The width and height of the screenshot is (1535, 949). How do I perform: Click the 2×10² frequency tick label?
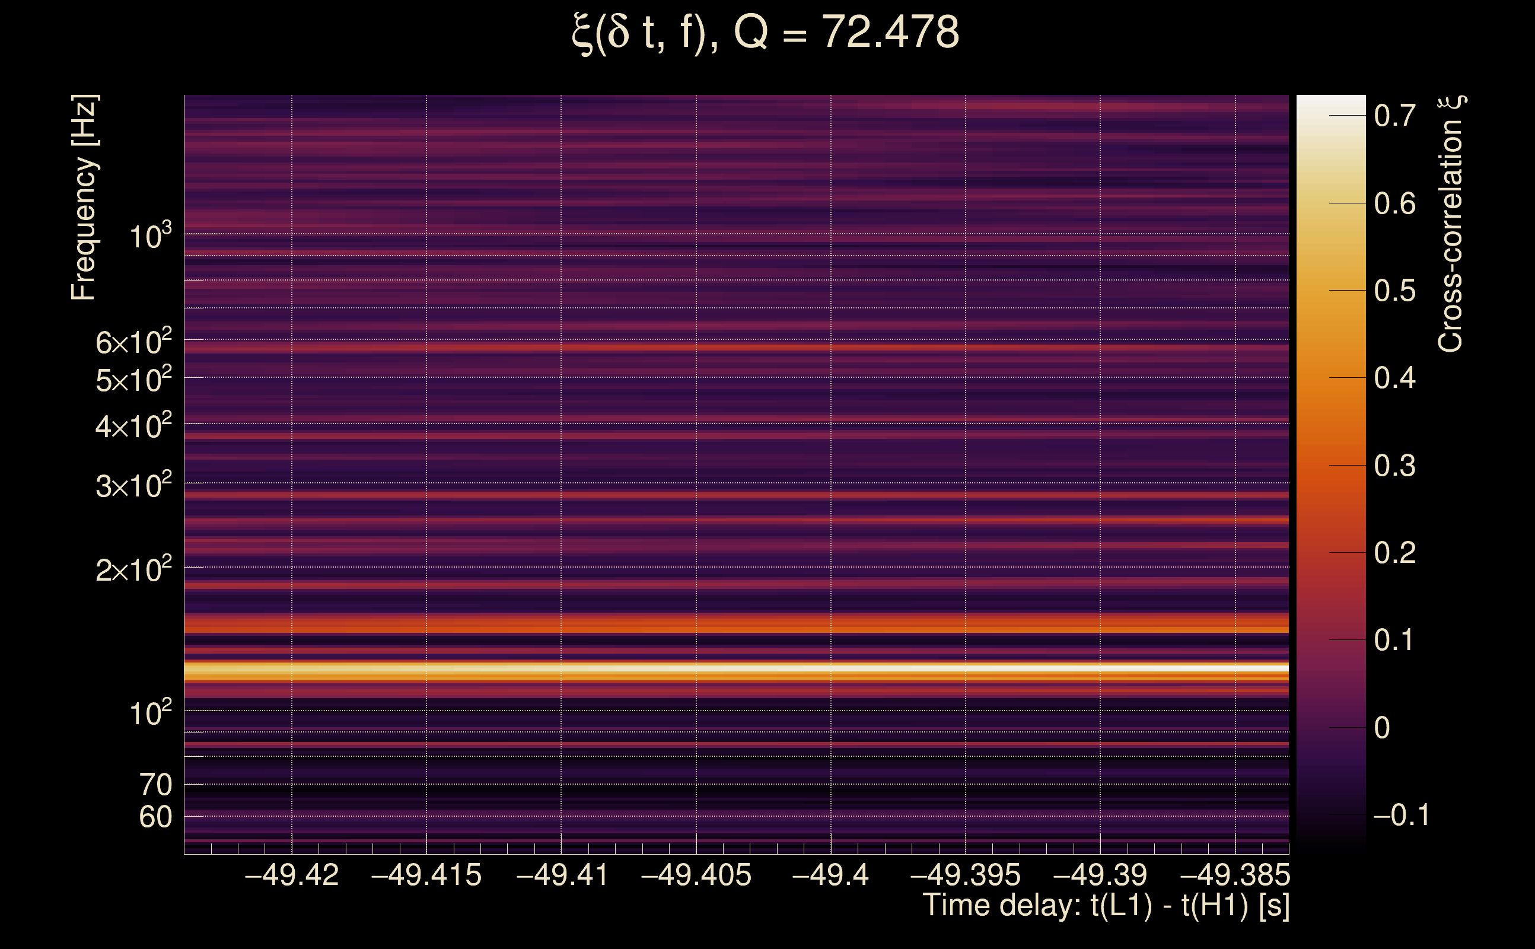133,570
